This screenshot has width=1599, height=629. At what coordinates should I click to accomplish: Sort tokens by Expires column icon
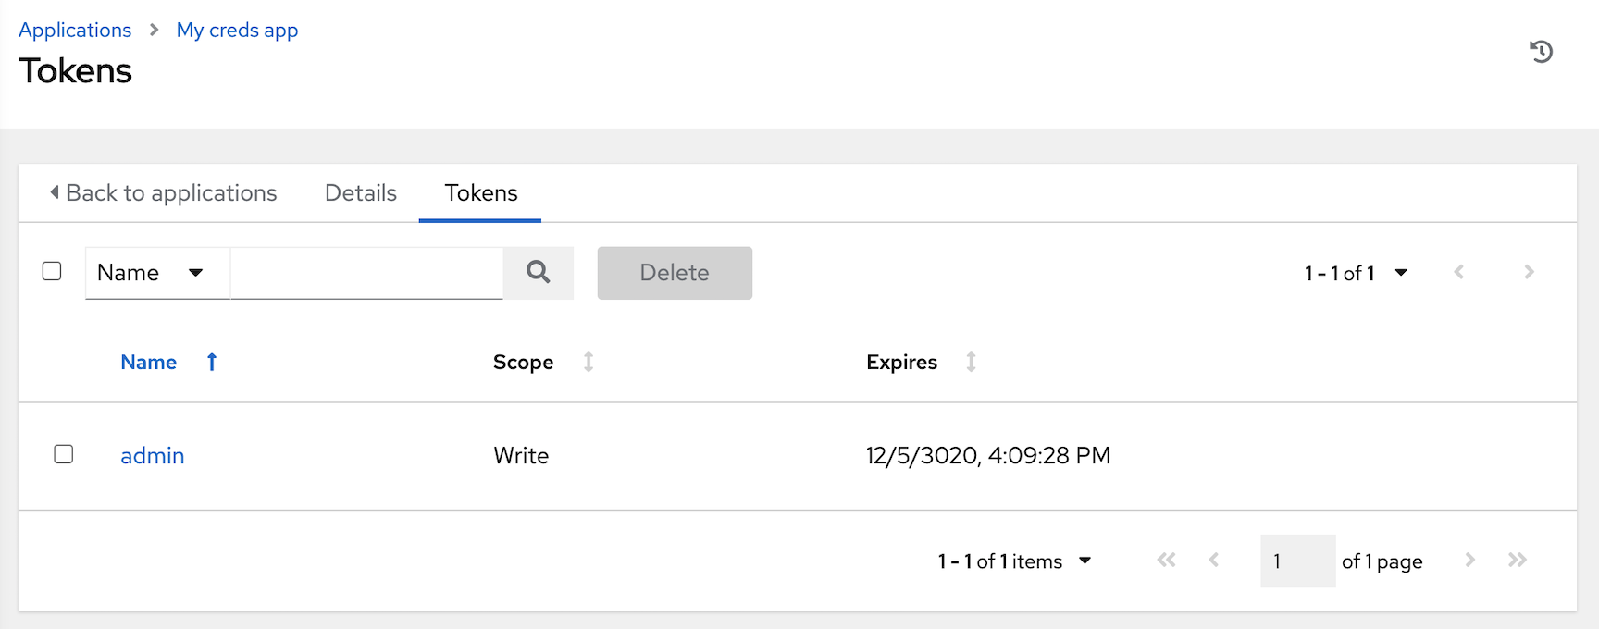point(971,362)
